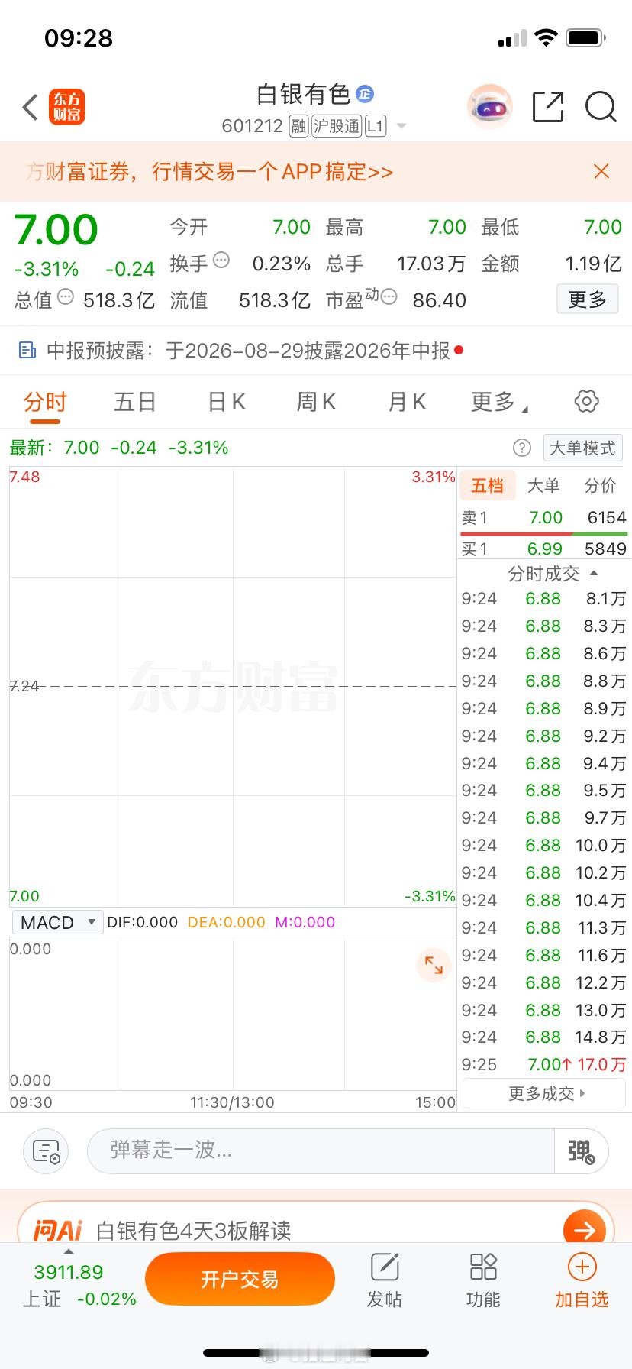Open the 中报预披露 announcement link
This screenshot has width=632, height=1369.
249,351
